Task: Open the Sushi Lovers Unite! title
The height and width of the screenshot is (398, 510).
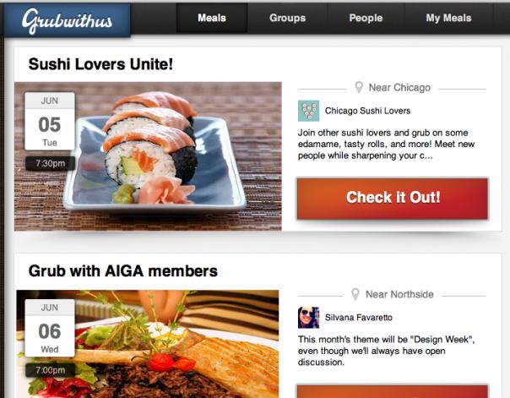Action: (100, 64)
